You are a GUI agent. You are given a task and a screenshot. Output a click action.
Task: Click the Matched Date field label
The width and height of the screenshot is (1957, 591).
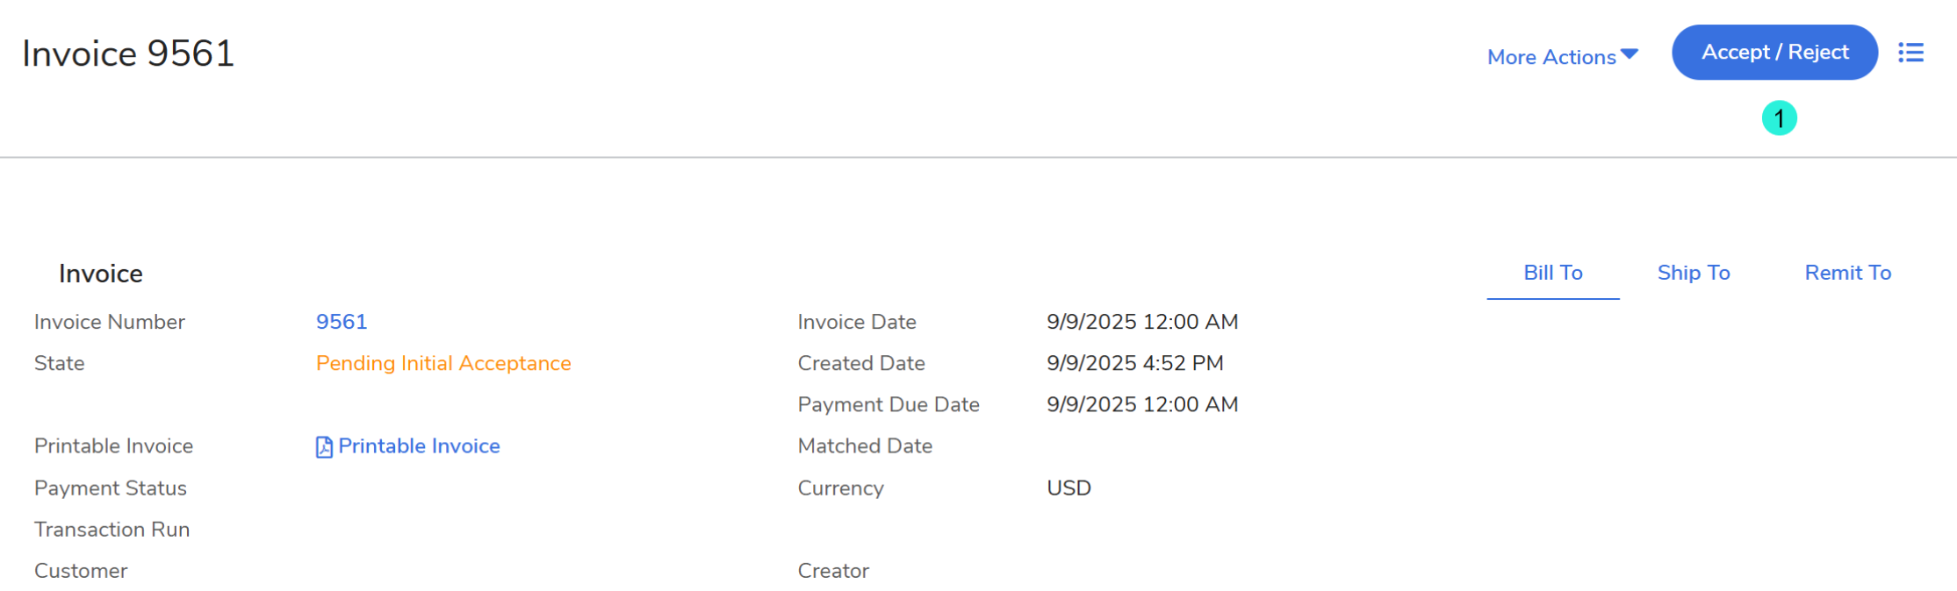pyautogui.click(x=865, y=445)
